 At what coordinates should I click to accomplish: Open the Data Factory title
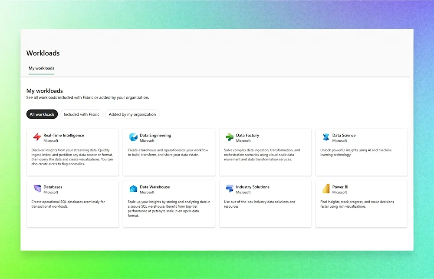click(247, 135)
